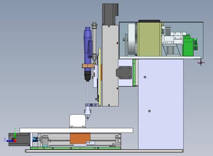The height and width of the screenshot is (156, 213).
Task: Select the gray pneumatic cylinder beside screwdriver
Action: click(x=94, y=41)
